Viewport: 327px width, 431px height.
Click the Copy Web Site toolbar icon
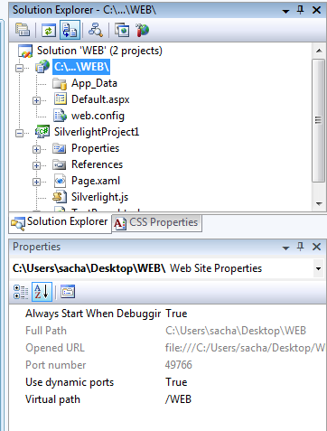(x=122, y=30)
